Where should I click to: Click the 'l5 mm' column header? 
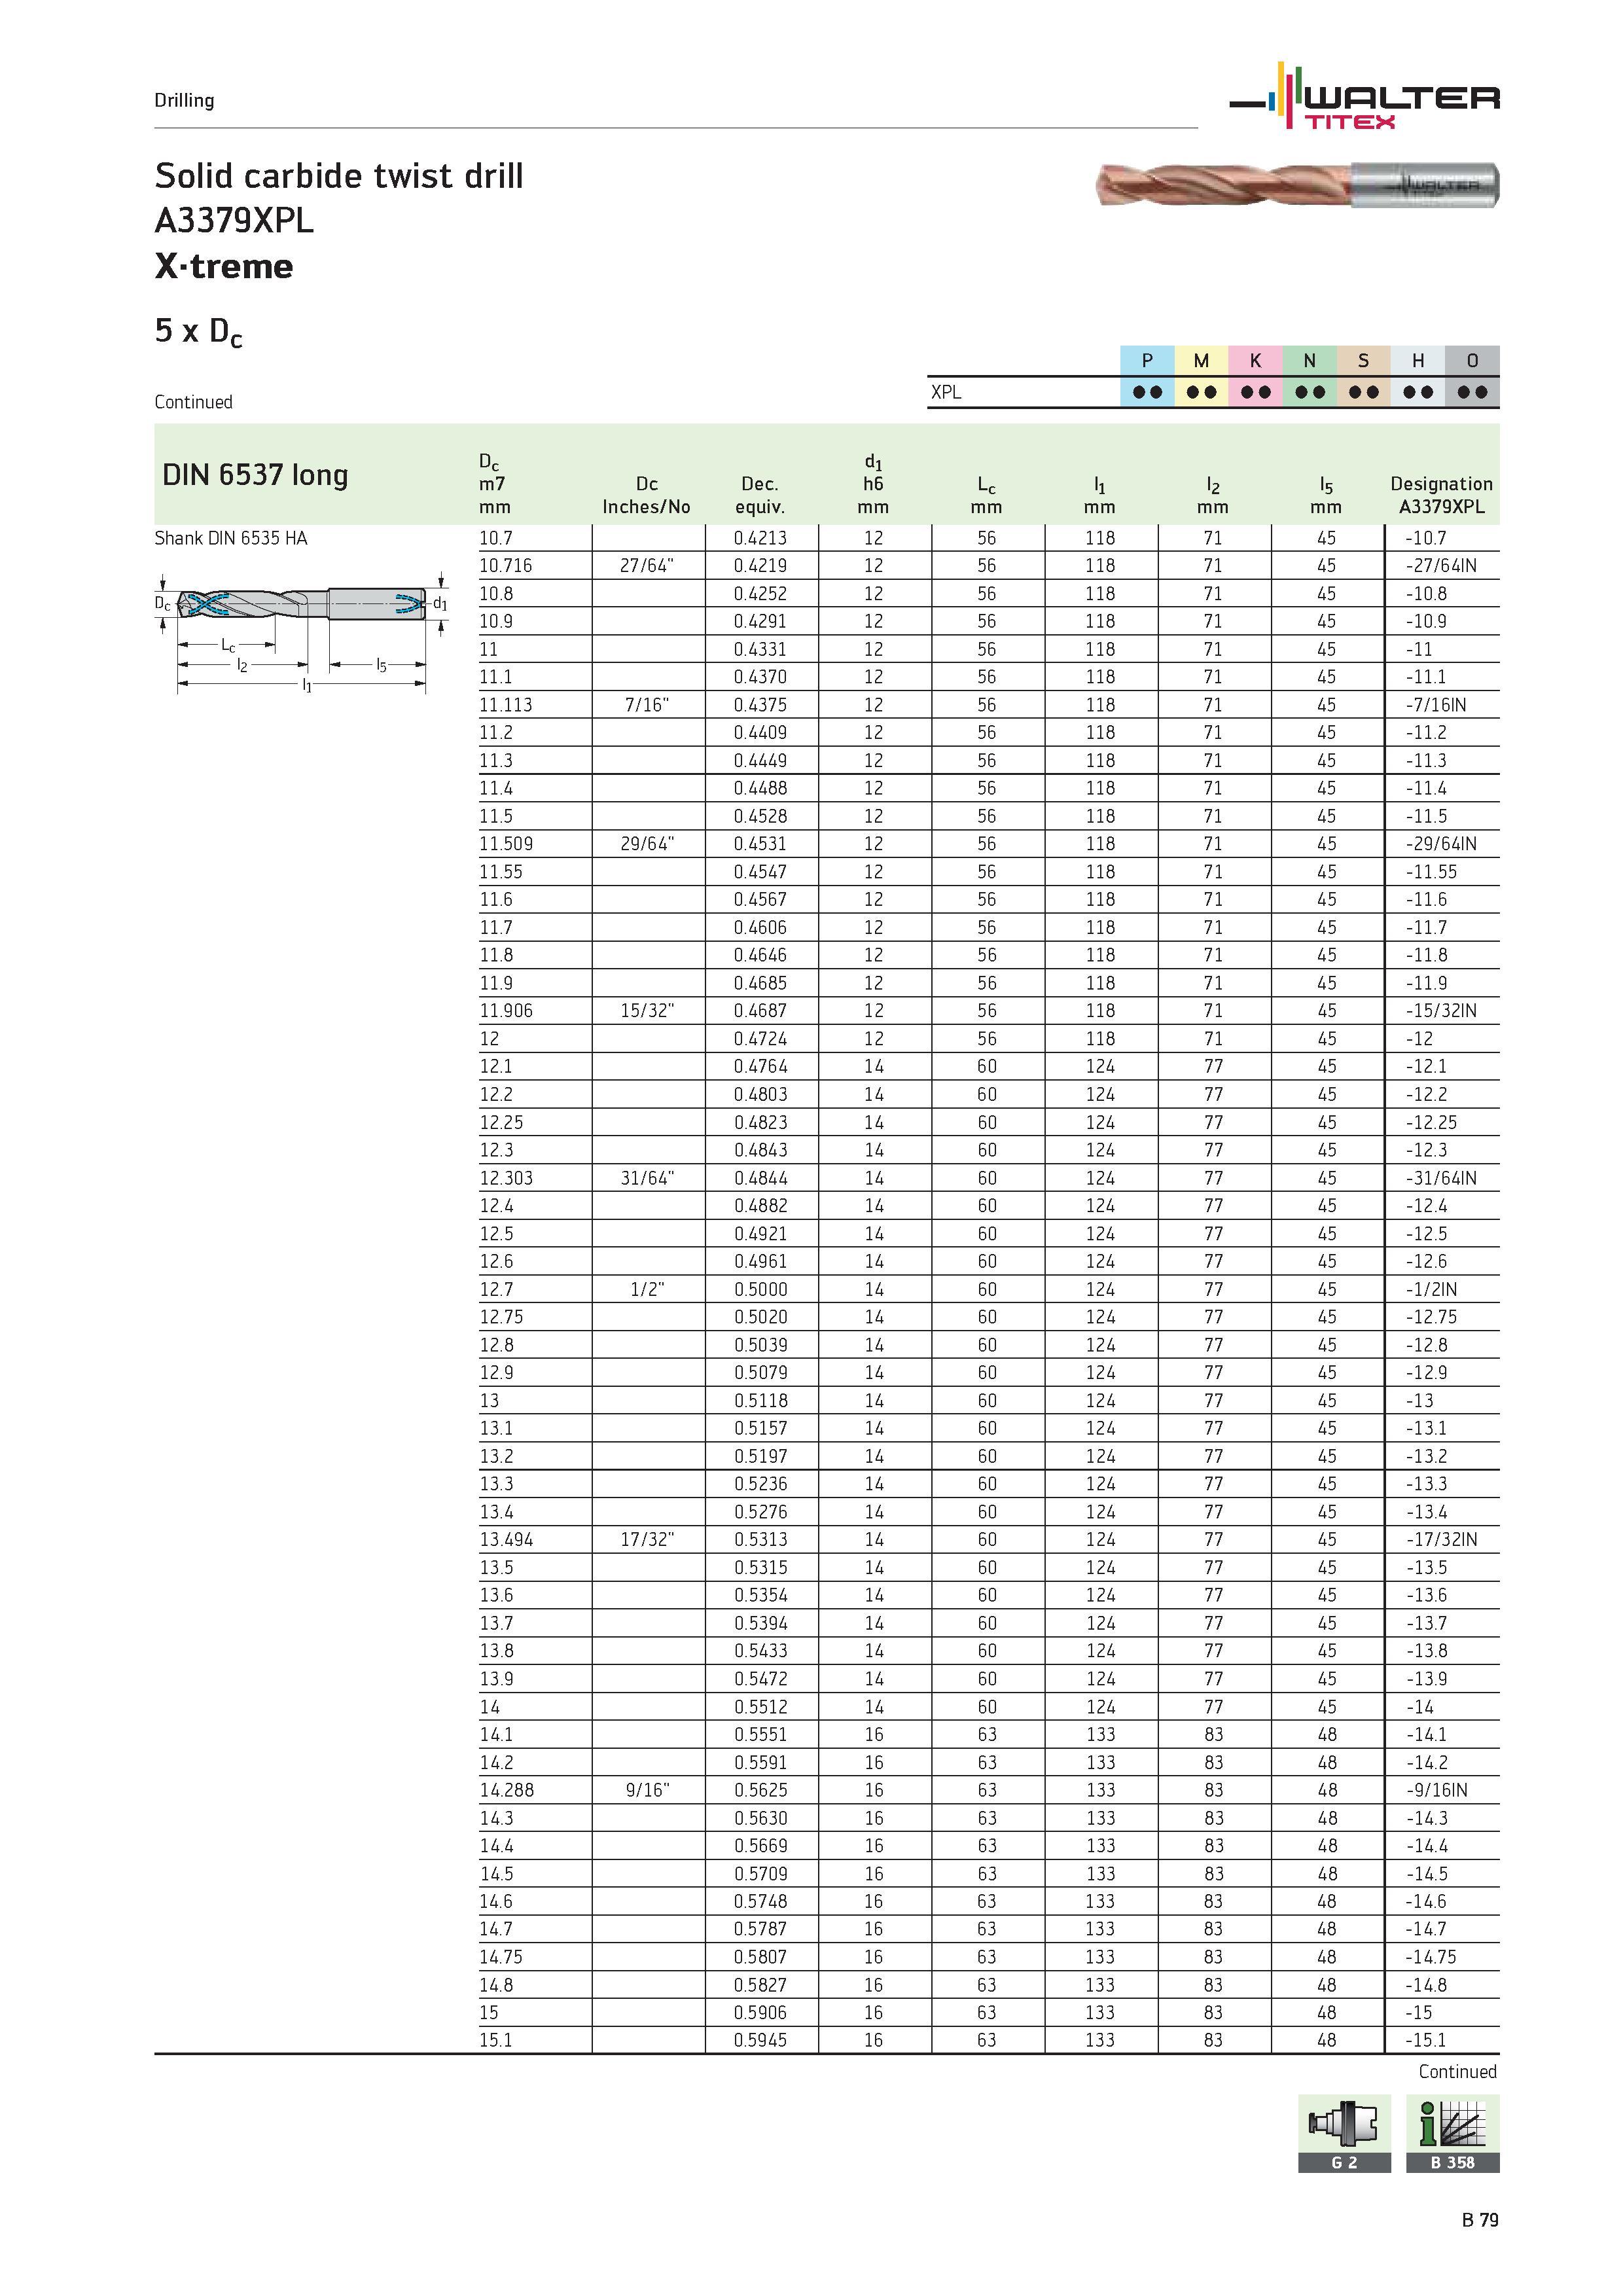[x=1326, y=495]
